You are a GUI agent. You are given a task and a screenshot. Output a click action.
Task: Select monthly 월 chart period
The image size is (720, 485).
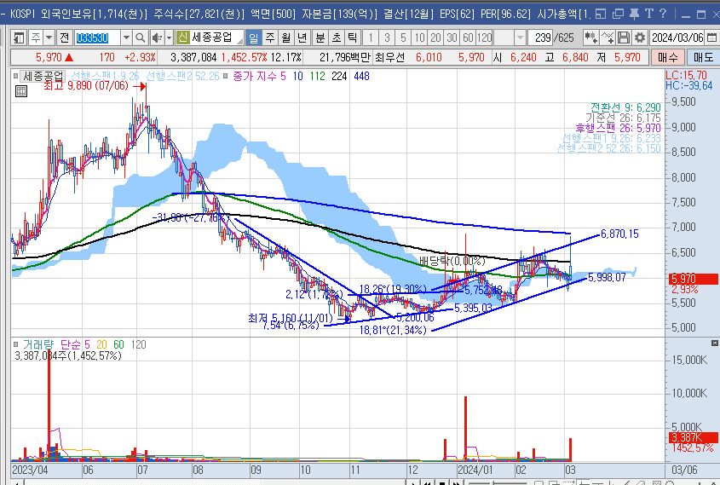coord(286,38)
